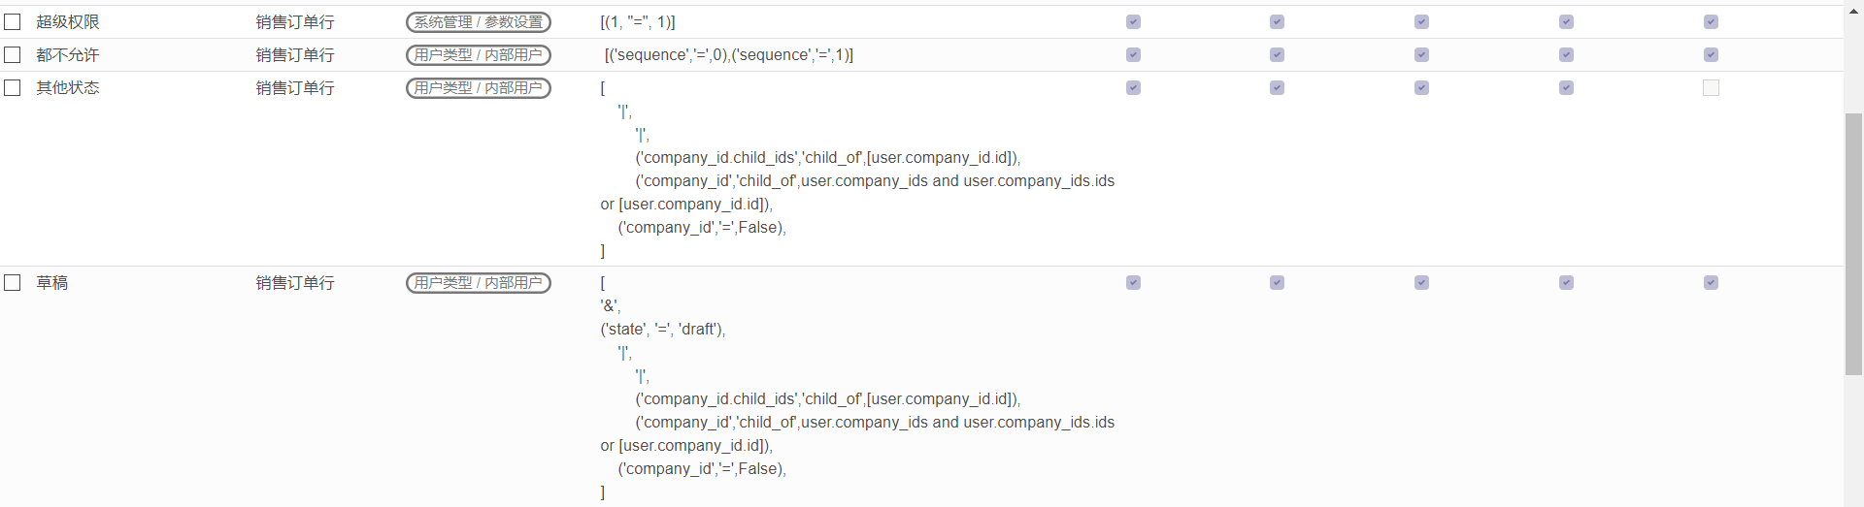Click the sequence domain of 都不允许 rule

click(x=728, y=55)
